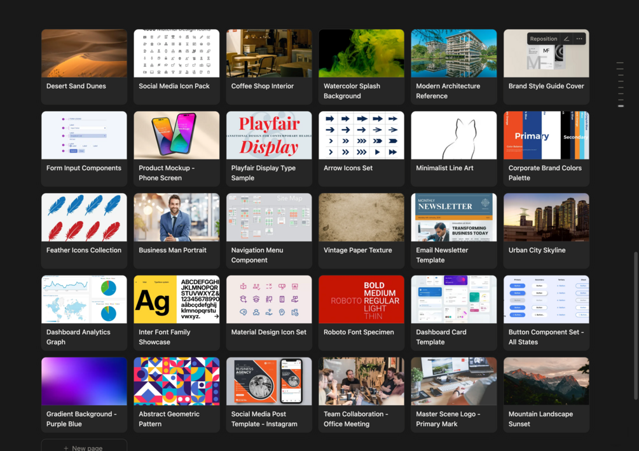Click the "Team Collaboration - Office Meeting" title
Viewport: 639px width, 451px height.
point(356,419)
